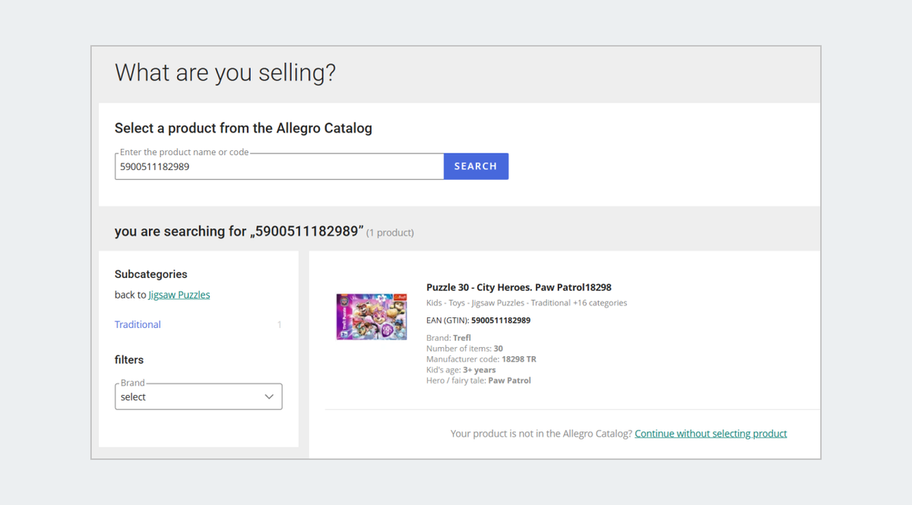Click the Traditional subcategory count number
Viewport: 912px width, 505px height.
(x=279, y=325)
